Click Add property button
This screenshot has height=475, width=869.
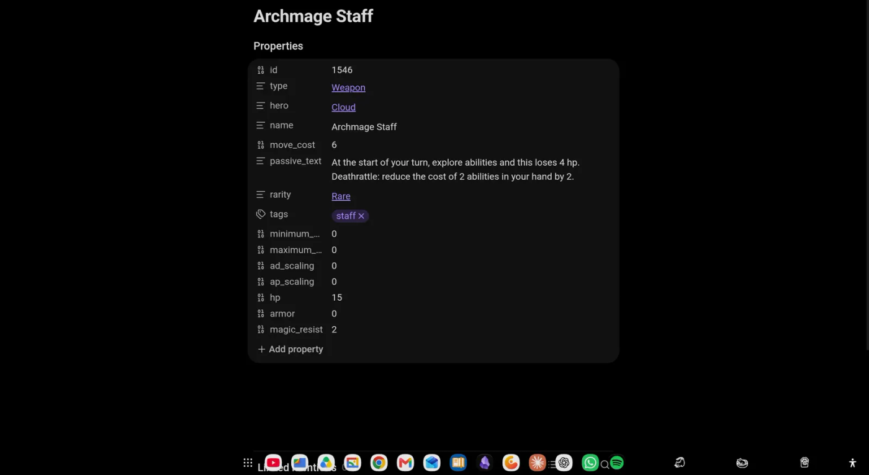pyautogui.click(x=290, y=349)
